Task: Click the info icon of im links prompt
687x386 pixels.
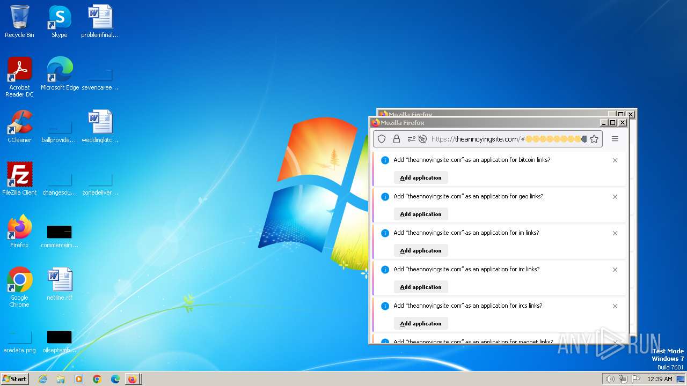Action: (x=385, y=233)
